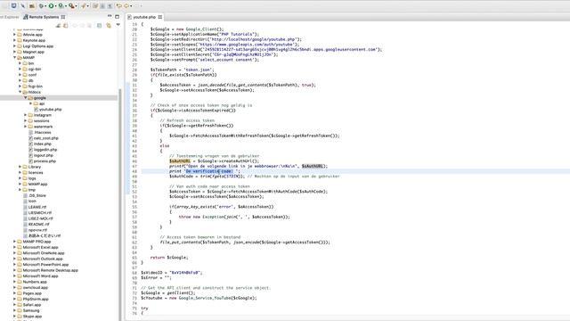Screen dimensions: 570x321
Task: Expand the Library folder
Action: click(20, 167)
